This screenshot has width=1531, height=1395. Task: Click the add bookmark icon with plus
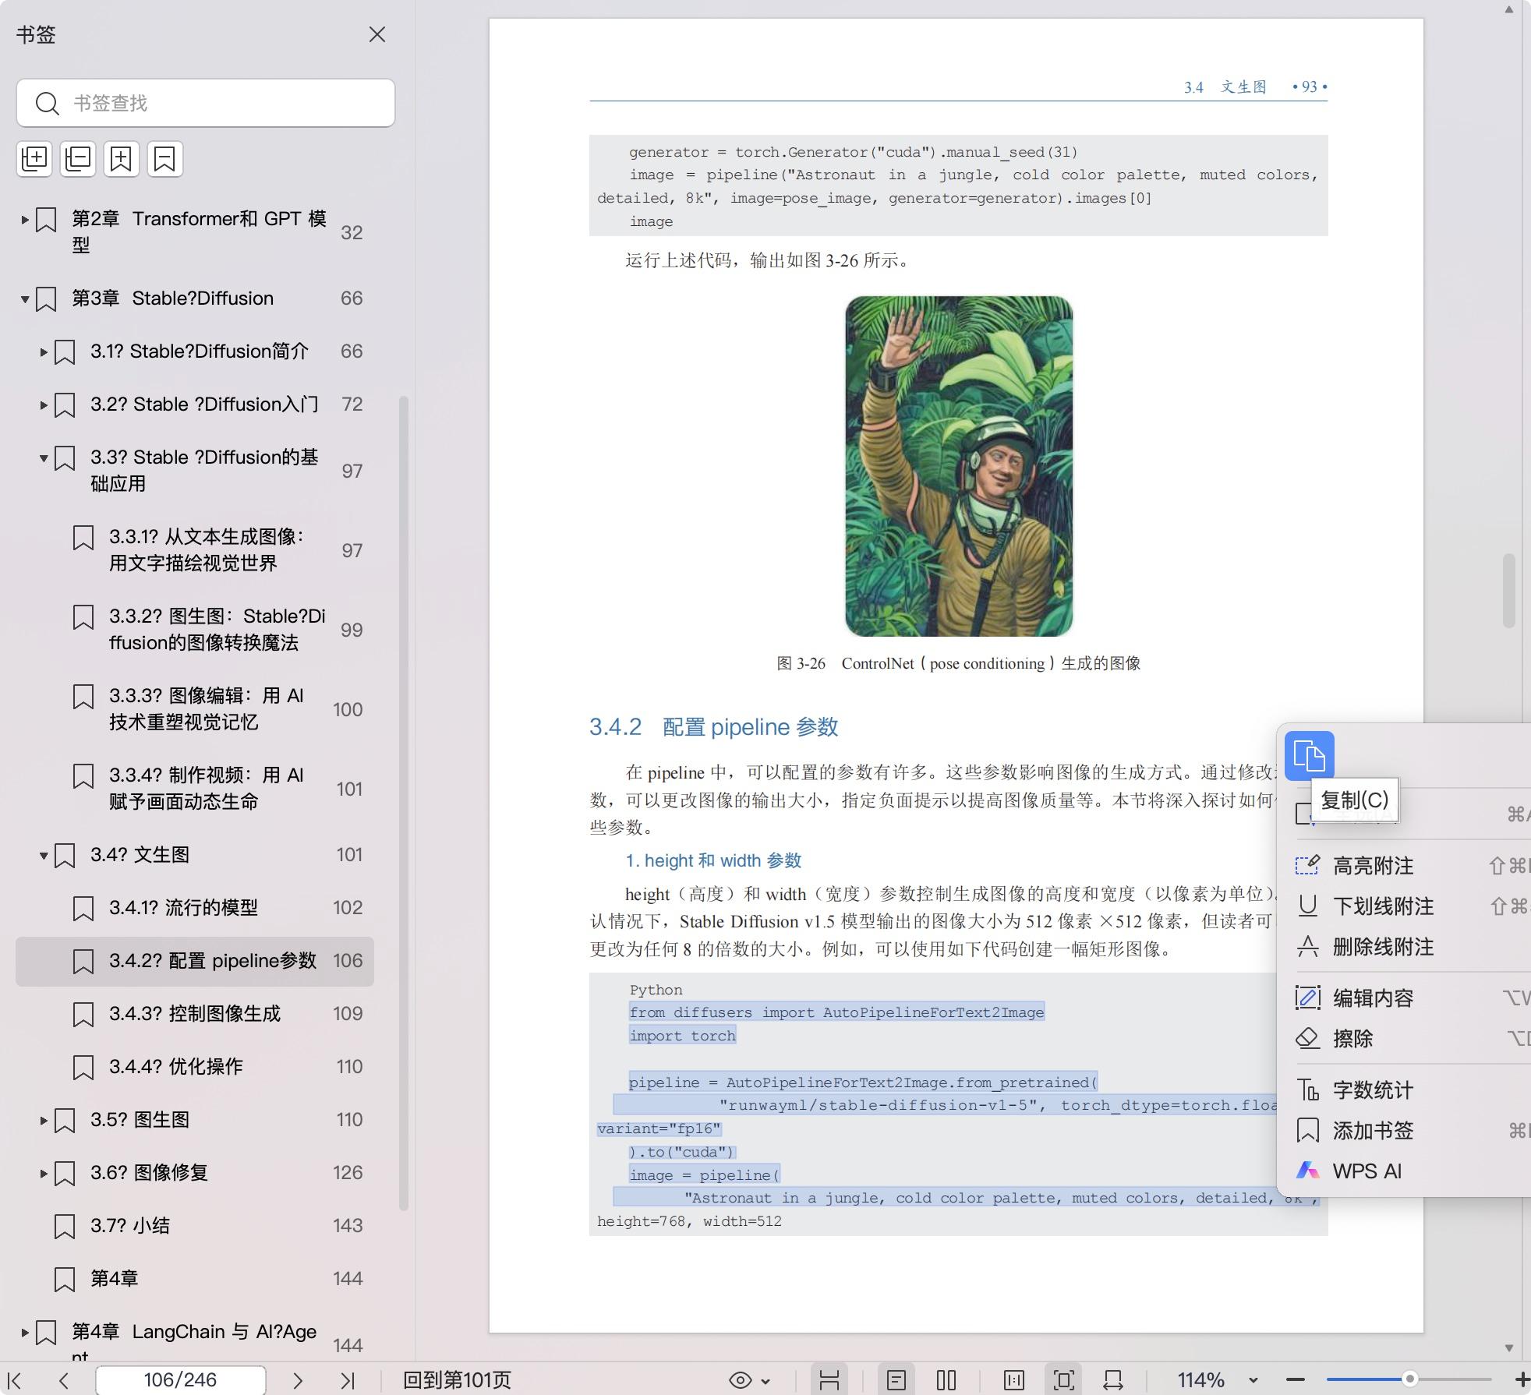[121, 159]
